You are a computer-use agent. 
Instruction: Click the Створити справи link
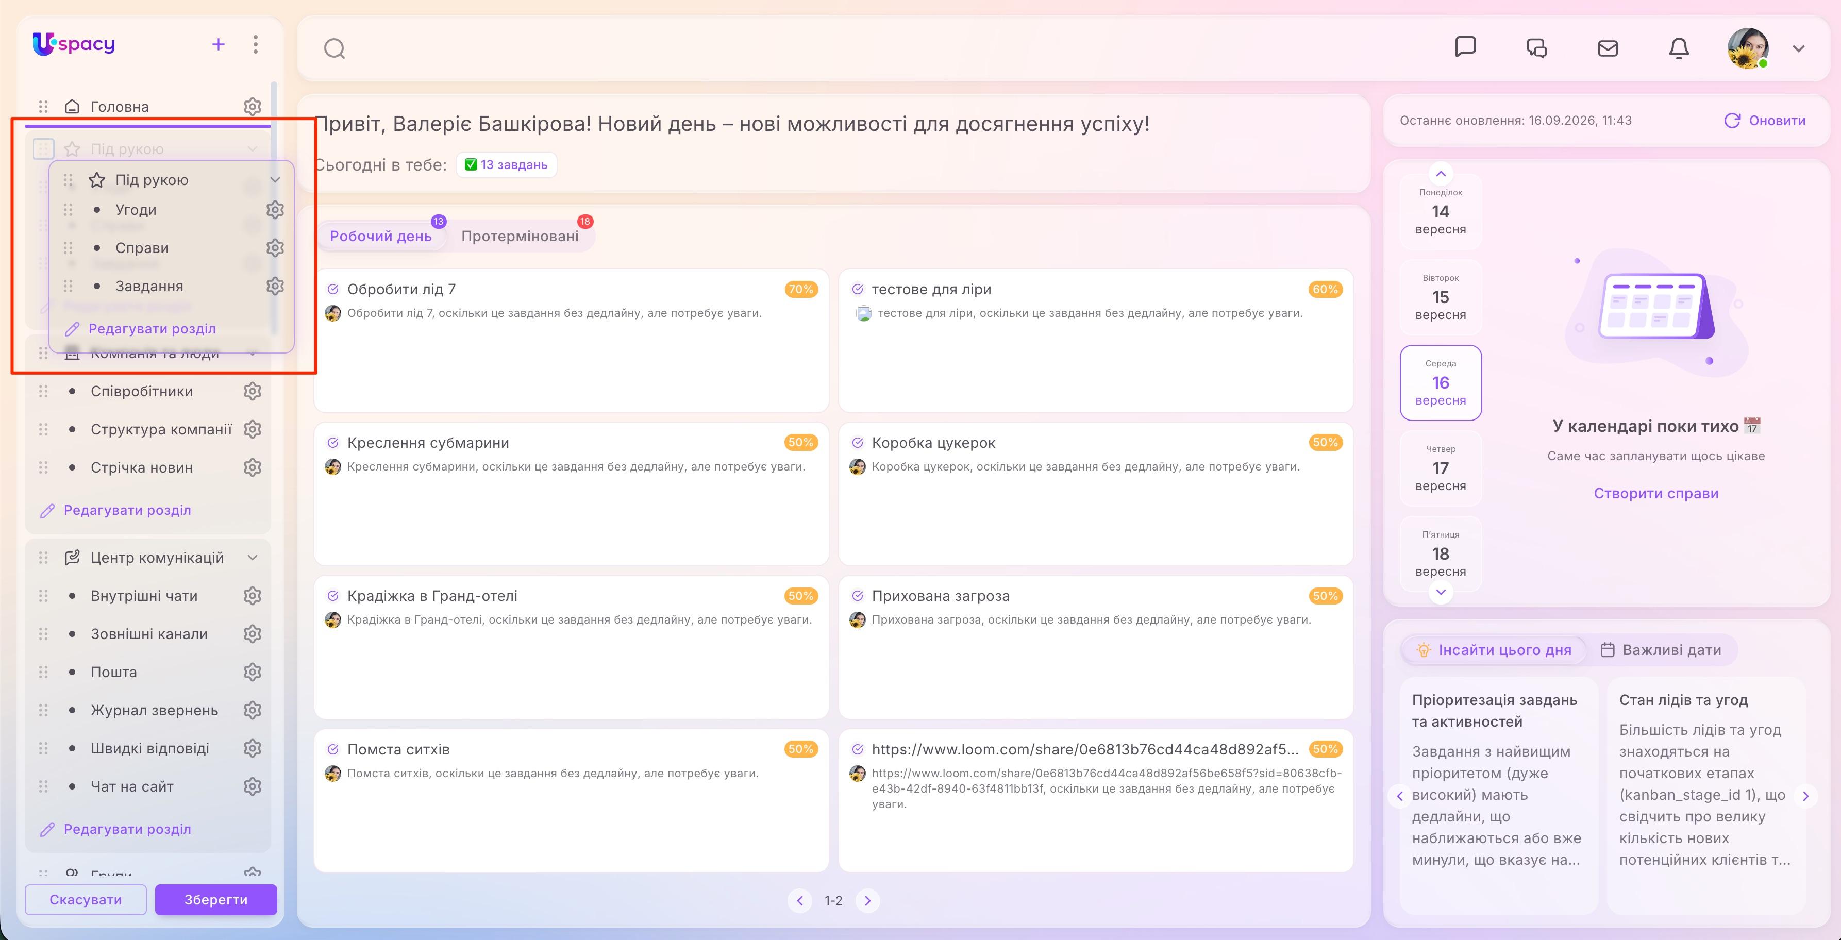click(x=1656, y=493)
